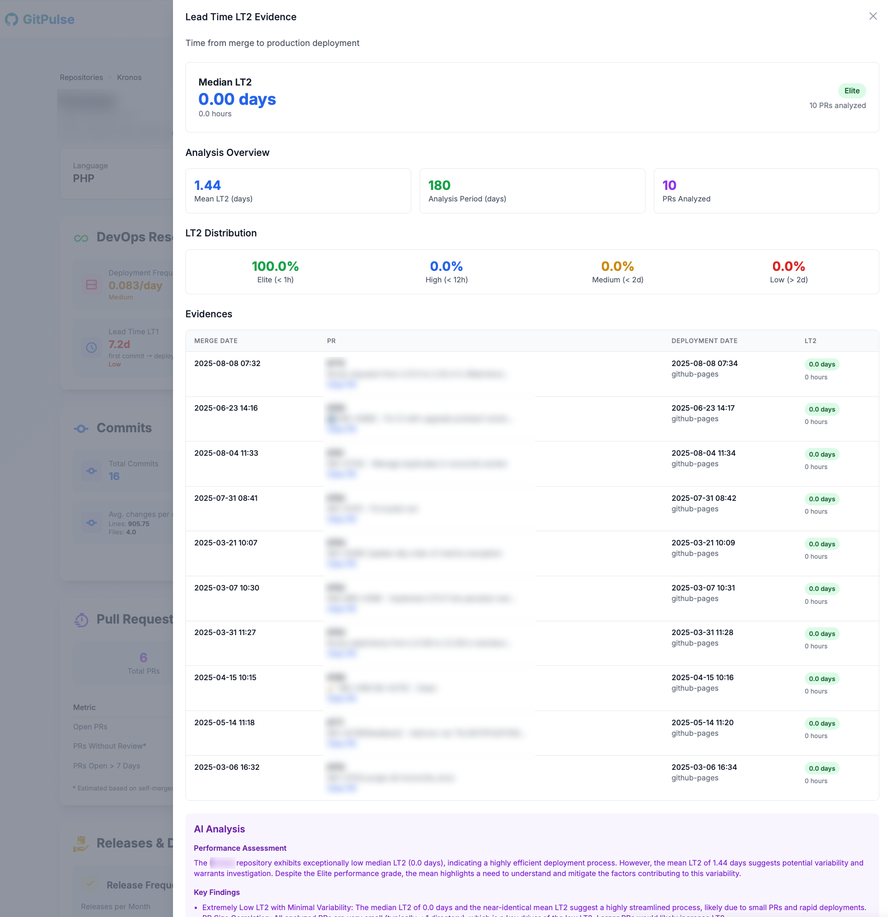Viewport: 888px width, 917px height.
Task: Click the Mean LT2 (days) card
Action: [x=298, y=191]
